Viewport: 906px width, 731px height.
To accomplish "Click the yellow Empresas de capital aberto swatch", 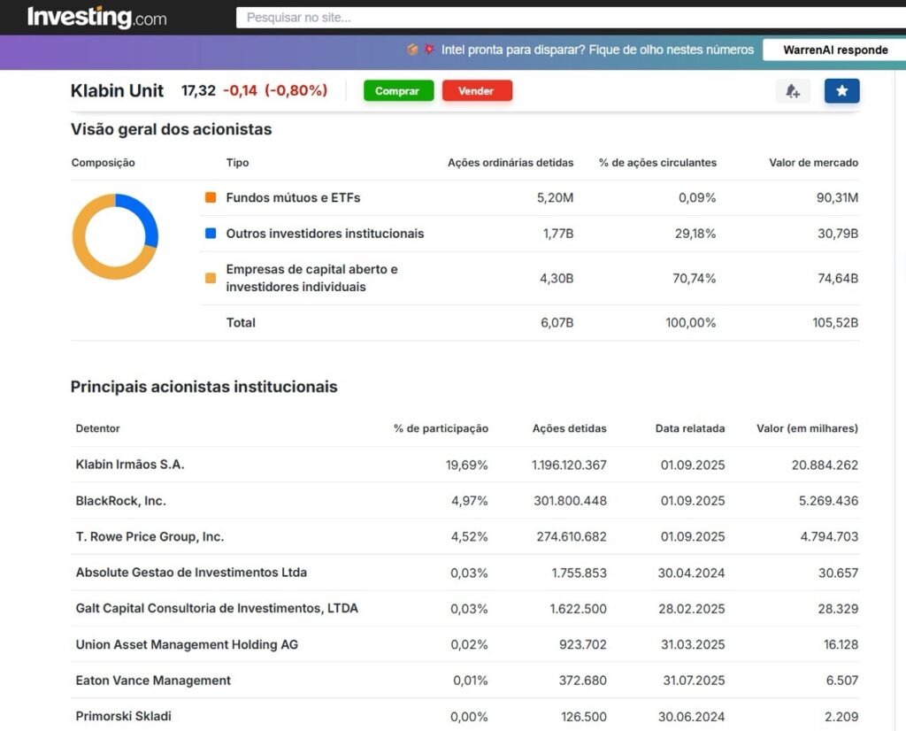I will (211, 278).
